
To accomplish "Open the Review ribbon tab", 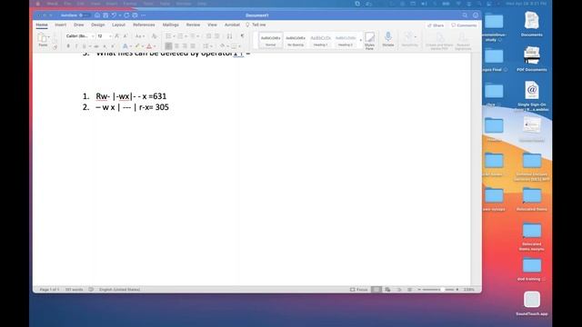I will tap(193, 25).
